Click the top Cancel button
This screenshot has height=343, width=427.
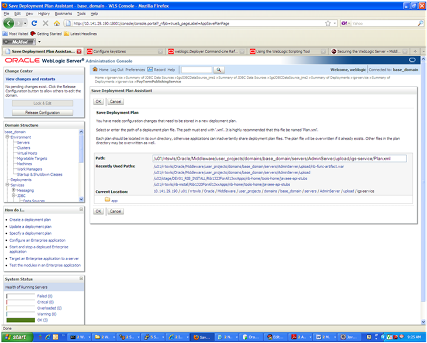115,102
